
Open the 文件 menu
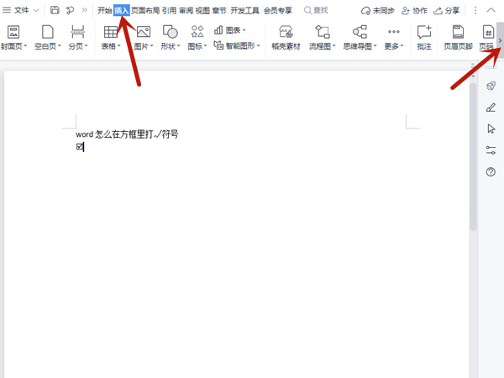[x=21, y=10]
